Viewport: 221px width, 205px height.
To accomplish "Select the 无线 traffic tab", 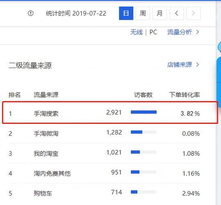I will [x=137, y=32].
